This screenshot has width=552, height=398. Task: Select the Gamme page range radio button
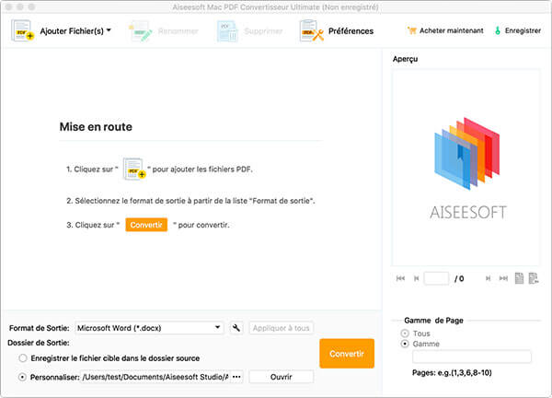click(x=405, y=344)
